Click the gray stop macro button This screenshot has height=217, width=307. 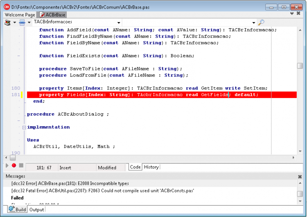click(x=21, y=166)
